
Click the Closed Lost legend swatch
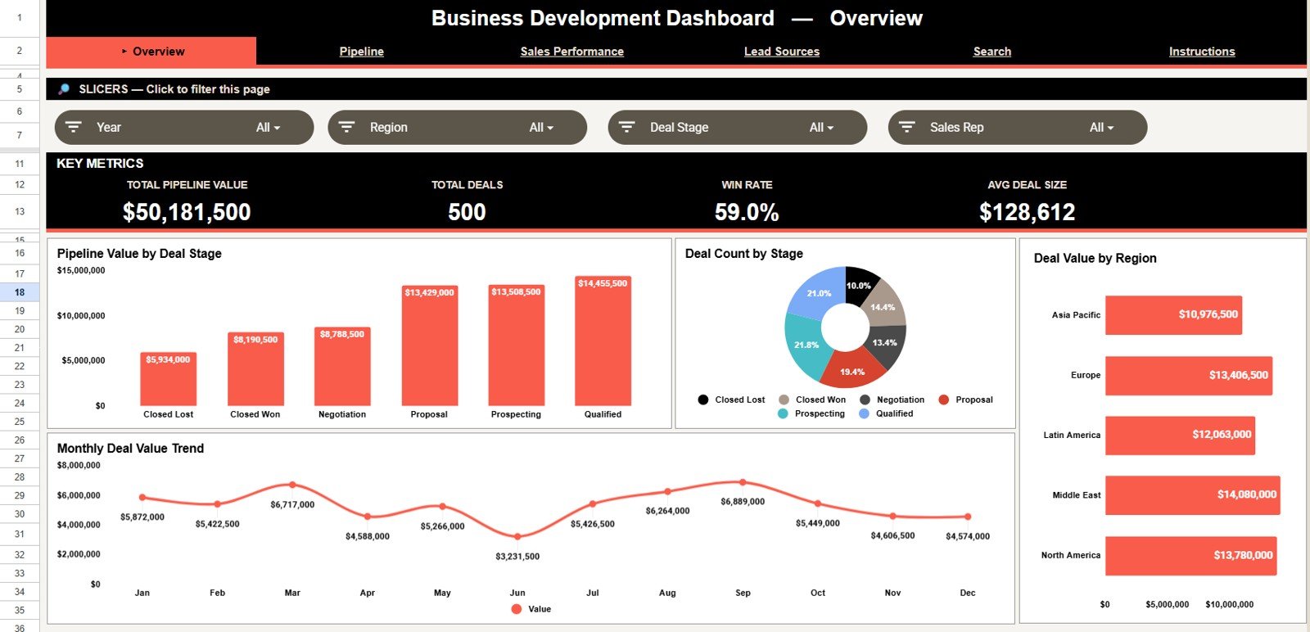click(702, 400)
